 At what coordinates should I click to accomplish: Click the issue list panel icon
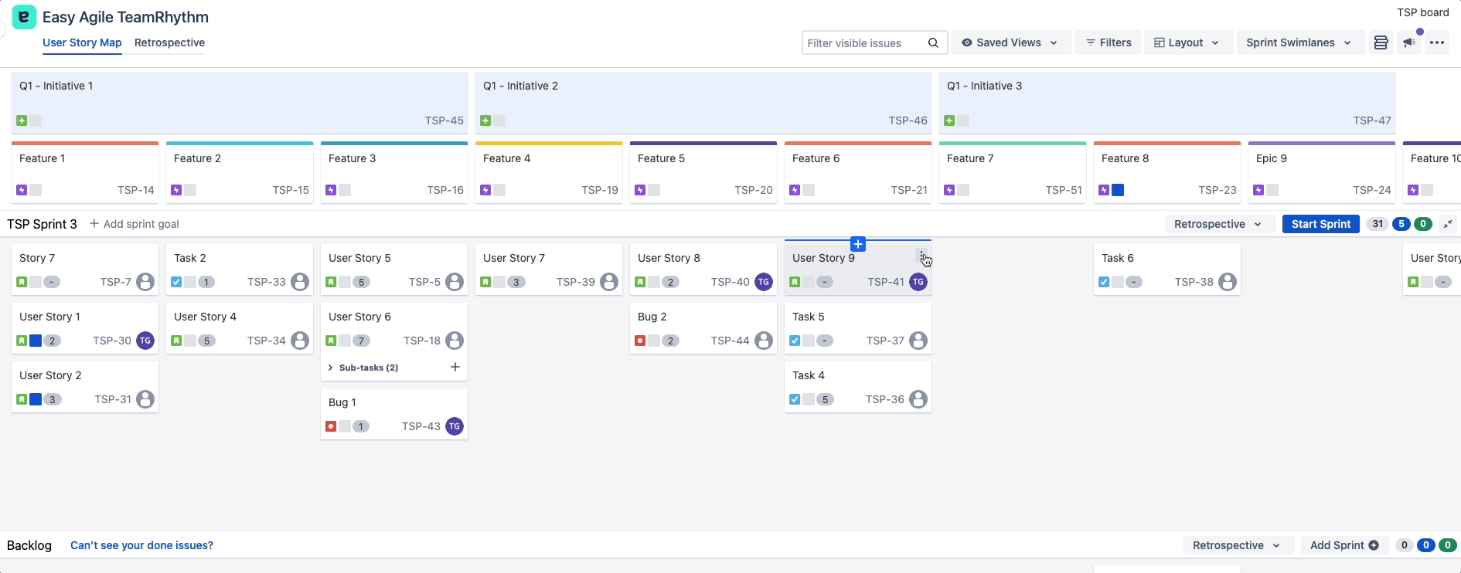click(1381, 42)
